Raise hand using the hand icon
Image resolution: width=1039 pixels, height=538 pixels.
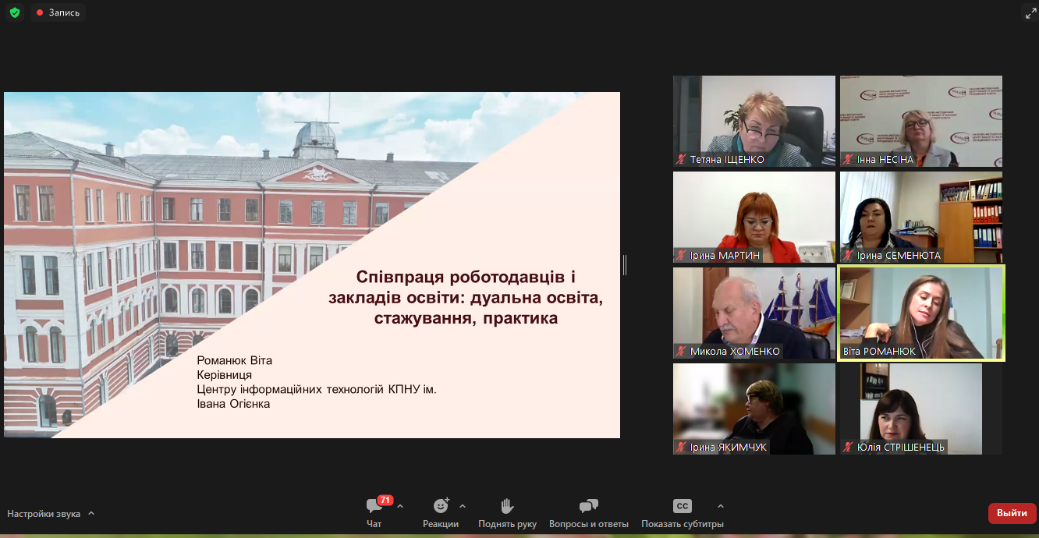(x=507, y=506)
